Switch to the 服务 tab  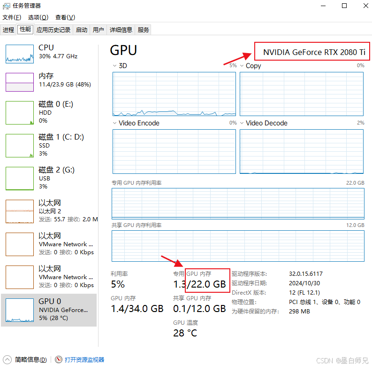tap(143, 30)
